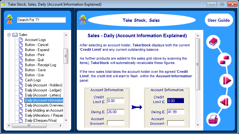The image size is (239, 134).
Task: Click the tree vertical scrollbar thumb
Action: coord(66,56)
